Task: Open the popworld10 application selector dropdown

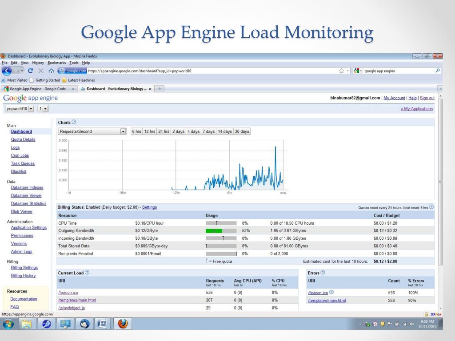Action: (31, 109)
